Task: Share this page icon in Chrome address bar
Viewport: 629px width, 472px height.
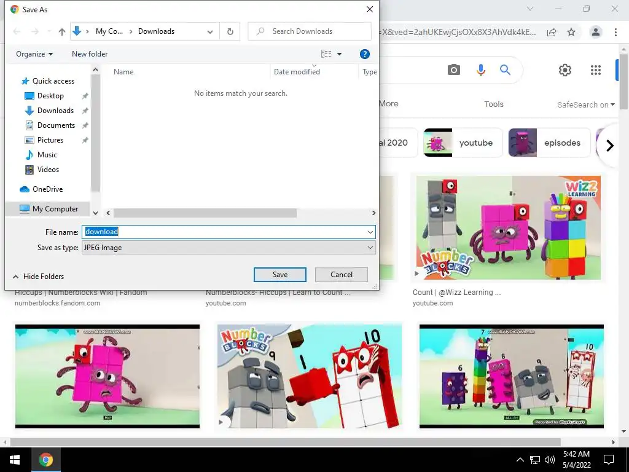Action: pos(552,32)
